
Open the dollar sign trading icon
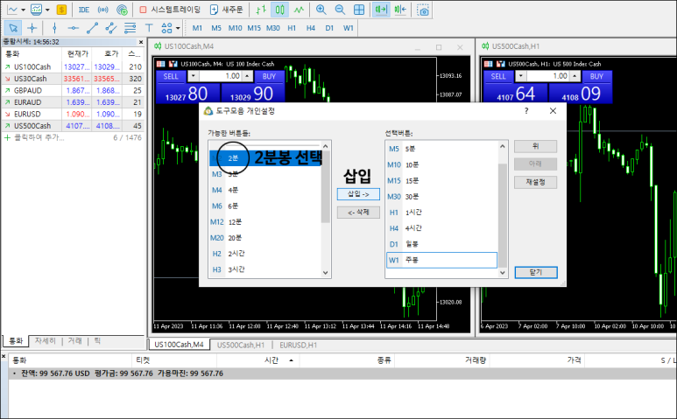click(x=61, y=10)
